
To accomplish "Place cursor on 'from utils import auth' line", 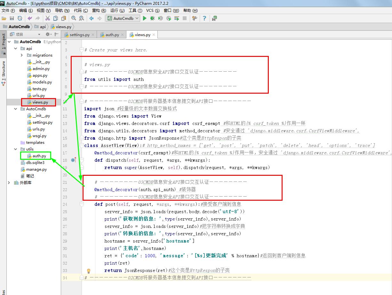I will click(114, 79).
